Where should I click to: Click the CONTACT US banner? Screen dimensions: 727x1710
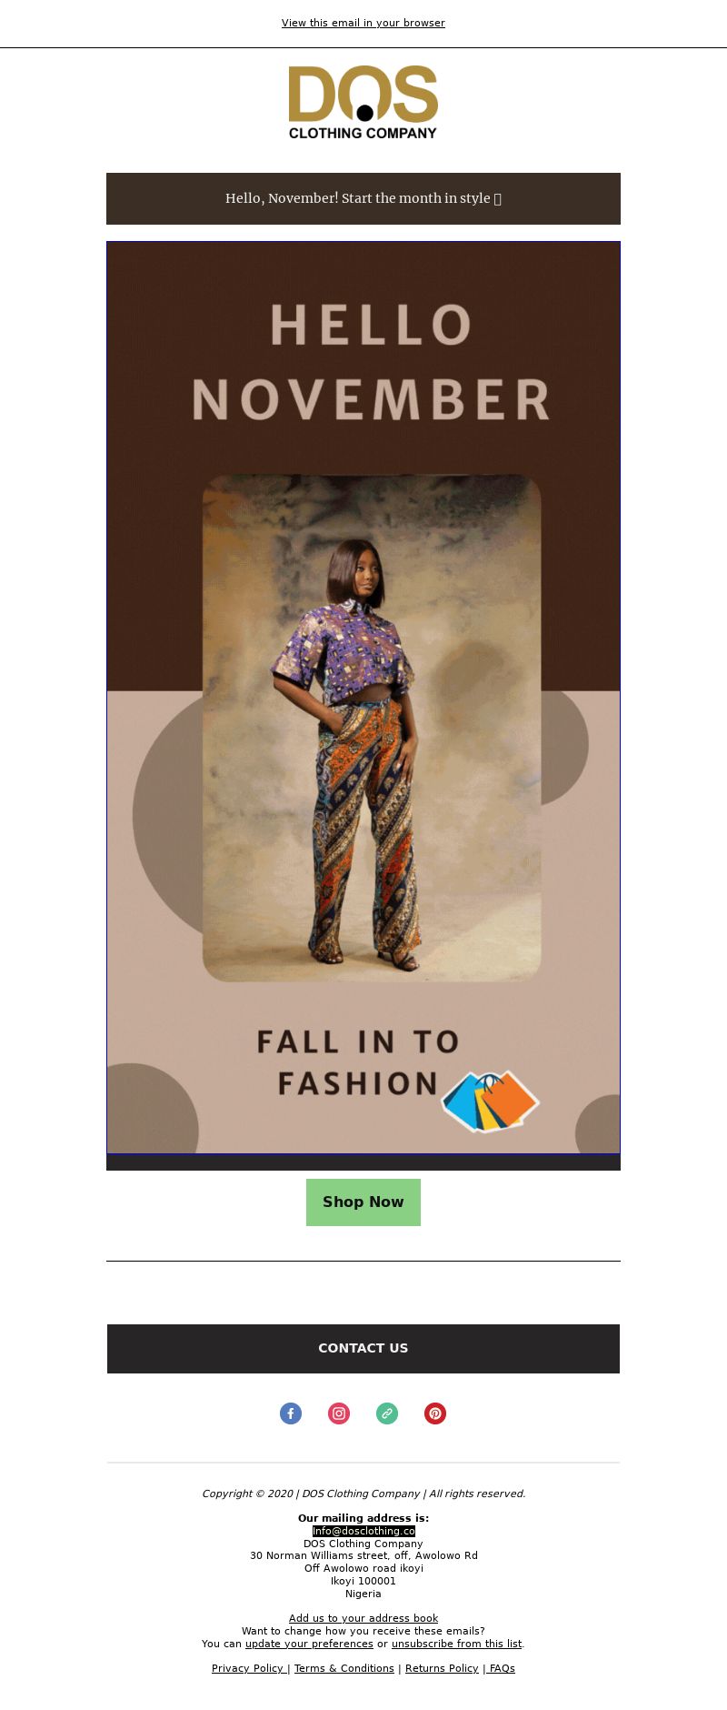[x=363, y=1348]
